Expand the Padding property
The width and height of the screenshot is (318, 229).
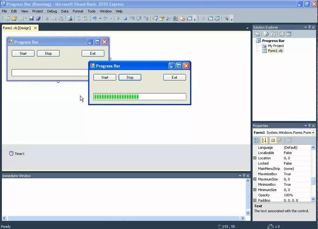[255, 200]
